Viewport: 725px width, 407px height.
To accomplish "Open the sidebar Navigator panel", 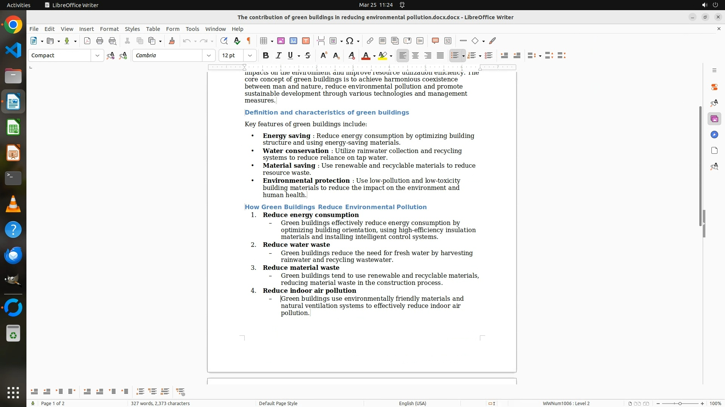I will pos(714,135).
